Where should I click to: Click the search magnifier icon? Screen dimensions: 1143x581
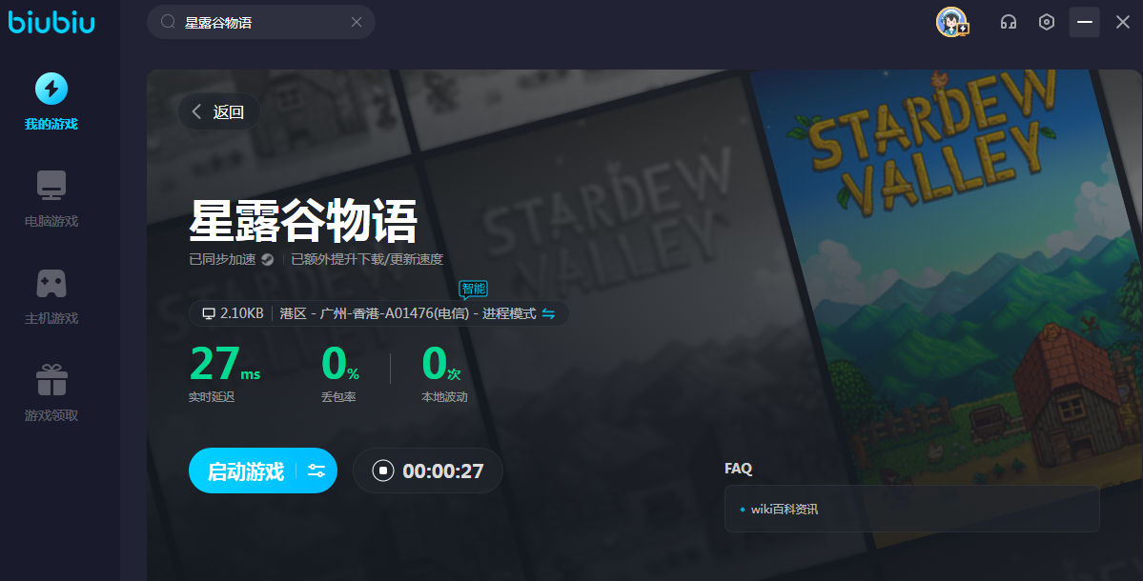(169, 22)
